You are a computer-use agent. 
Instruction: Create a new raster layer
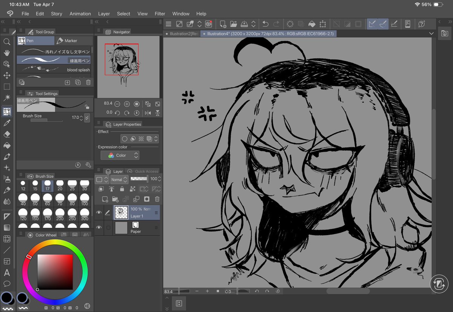pos(105,199)
